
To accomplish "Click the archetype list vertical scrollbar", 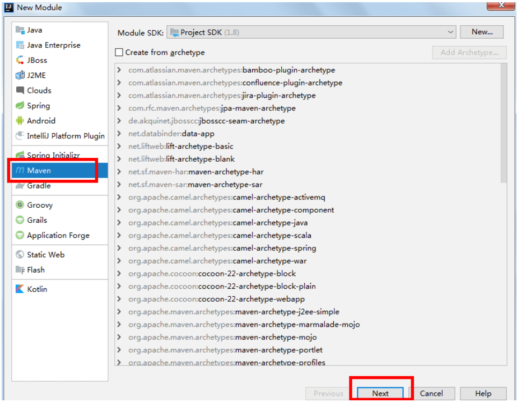I will coord(504,123).
